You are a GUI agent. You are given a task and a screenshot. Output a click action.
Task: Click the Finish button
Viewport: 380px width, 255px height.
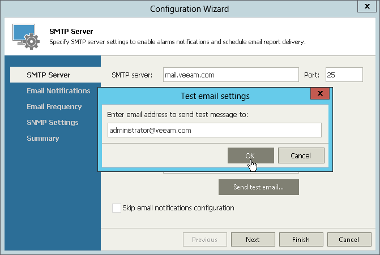[x=301, y=240]
